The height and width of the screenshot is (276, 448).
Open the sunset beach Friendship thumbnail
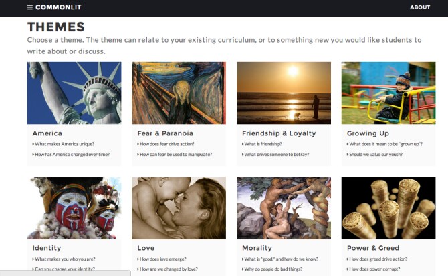pyautogui.click(x=284, y=93)
